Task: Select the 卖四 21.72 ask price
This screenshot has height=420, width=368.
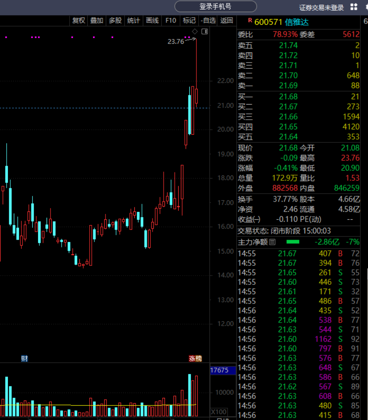Action: (x=288, y=55)
